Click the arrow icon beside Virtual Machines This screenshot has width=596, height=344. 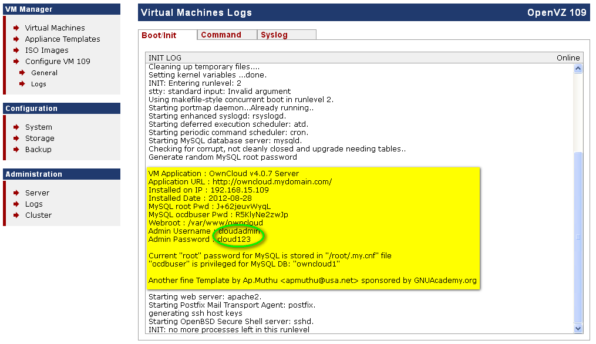point(16,28)
